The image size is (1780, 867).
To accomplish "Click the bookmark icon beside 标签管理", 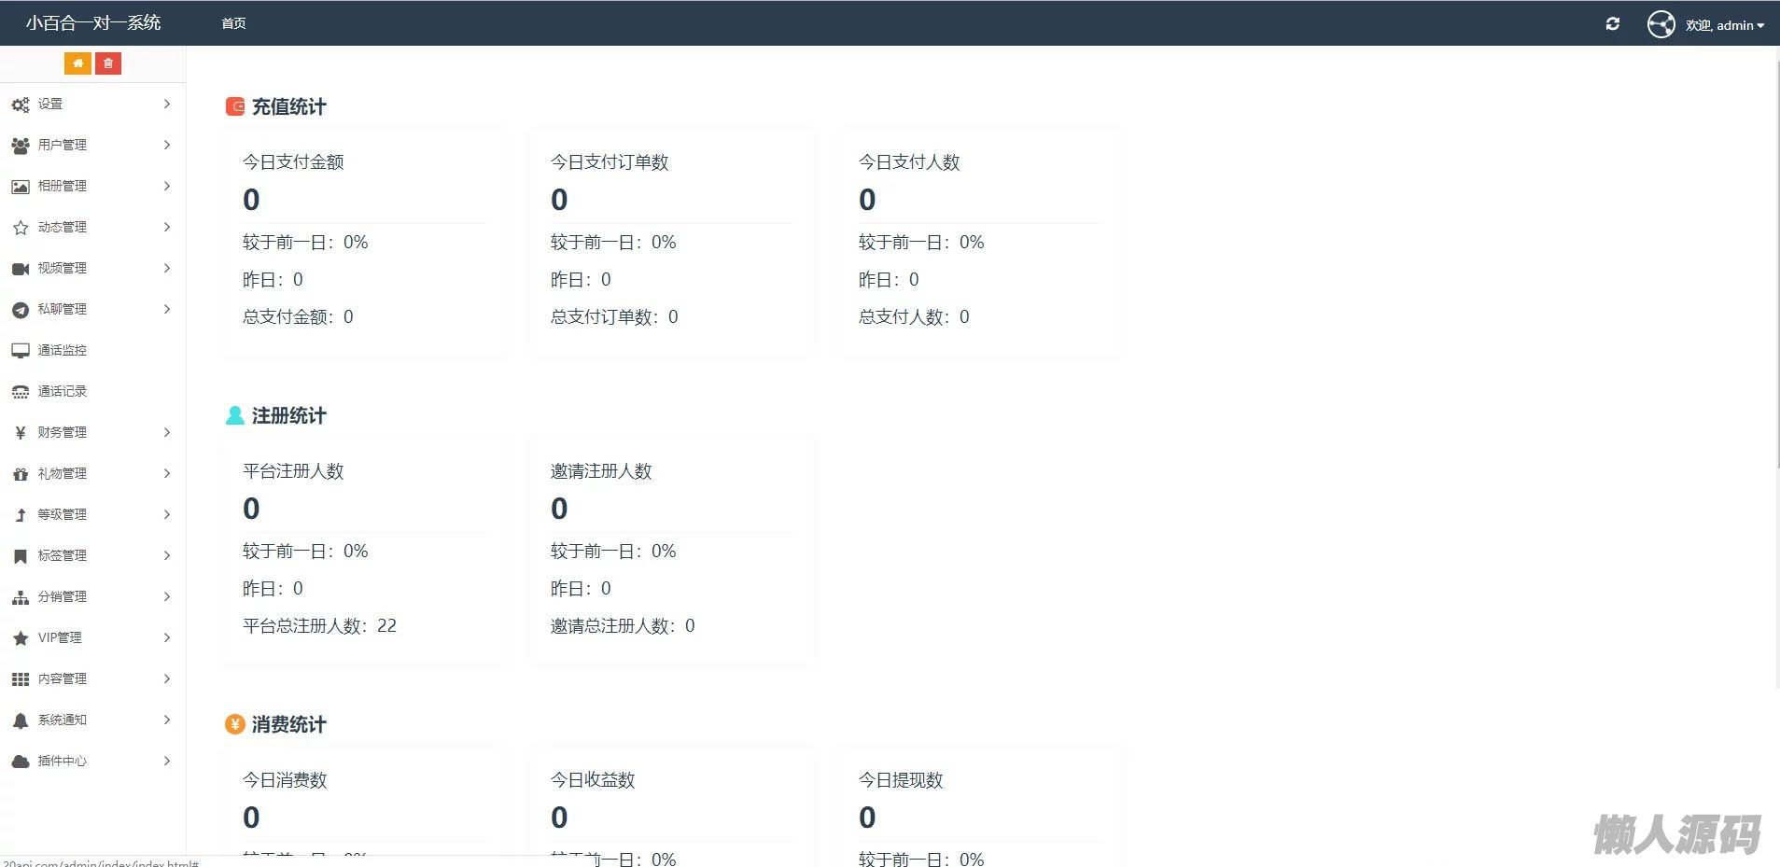I will click(x=21, y=556).
